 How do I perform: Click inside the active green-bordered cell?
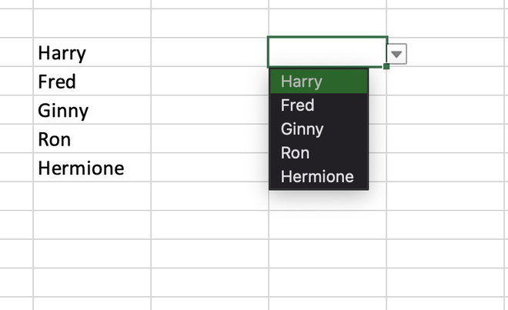[x=326, y=52]
